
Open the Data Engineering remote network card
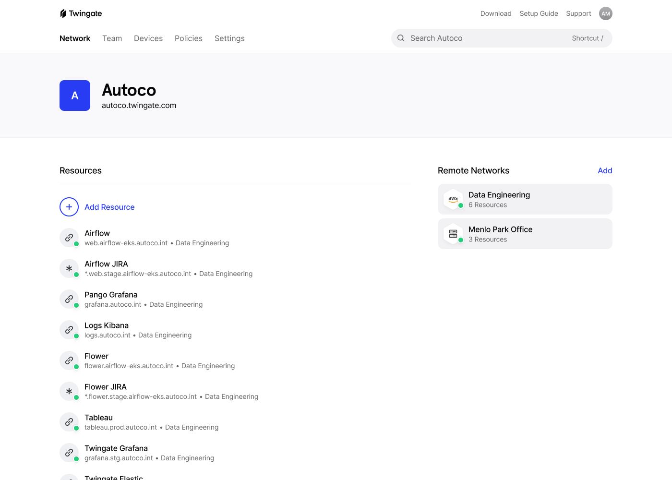coord(525,199)
